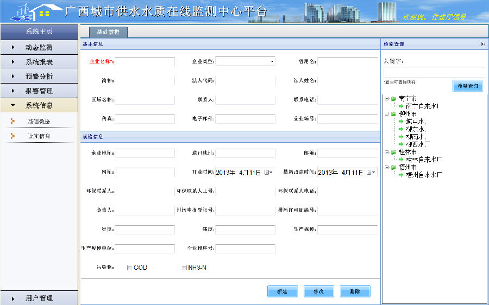
Task: Click the folder icon beside 桂林市
Action: (393, 152)
